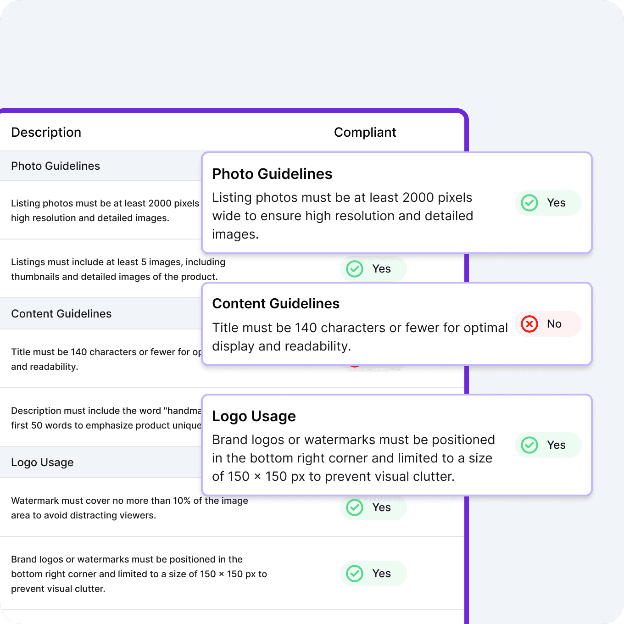Click the check icon beside the bottom right corner rule
Image resolution: width=624 pixels, height=624 pixels.
(354, 574)
